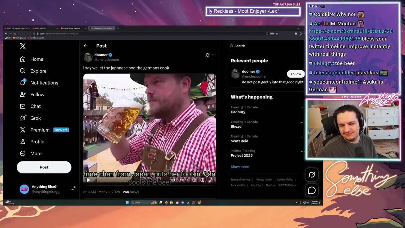Open the Premium page

44,130
